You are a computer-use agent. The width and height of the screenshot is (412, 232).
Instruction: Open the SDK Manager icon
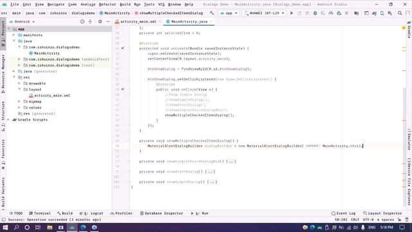coord(390,13)
